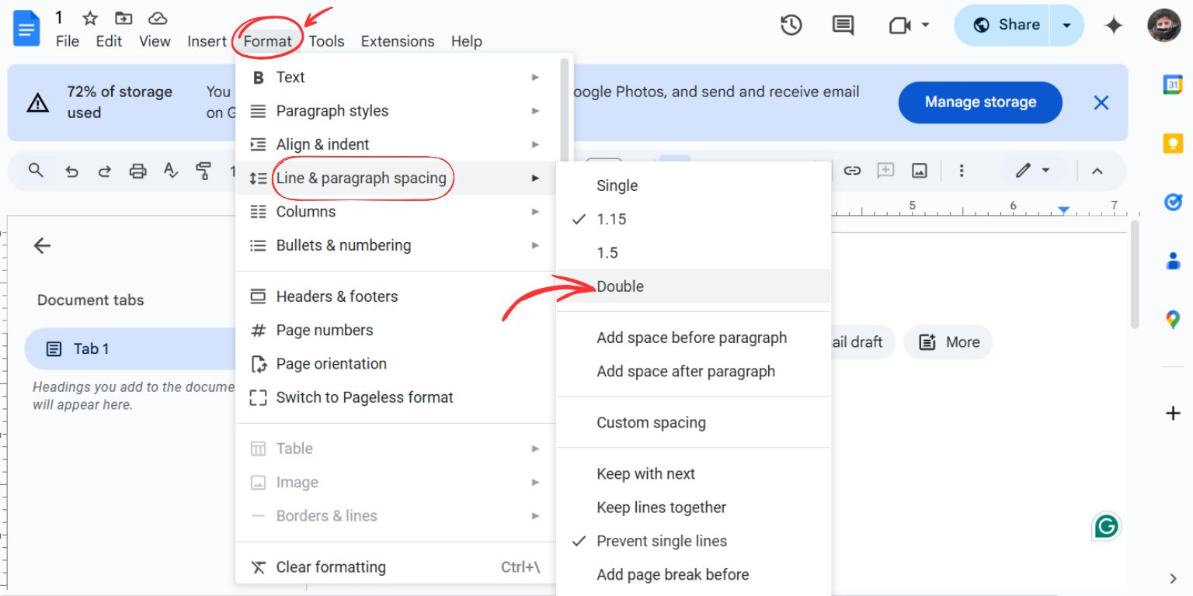Click the right indent ruler marker
Image resolution: width=1193 pixels, height=596 pixels.
point(1063,210)
